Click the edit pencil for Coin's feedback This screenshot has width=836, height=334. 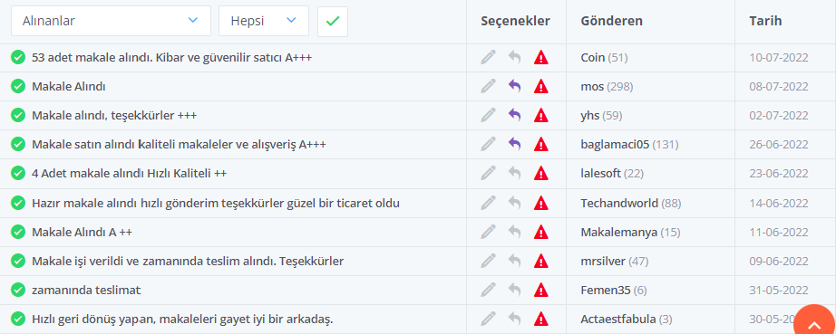(488, 57)
